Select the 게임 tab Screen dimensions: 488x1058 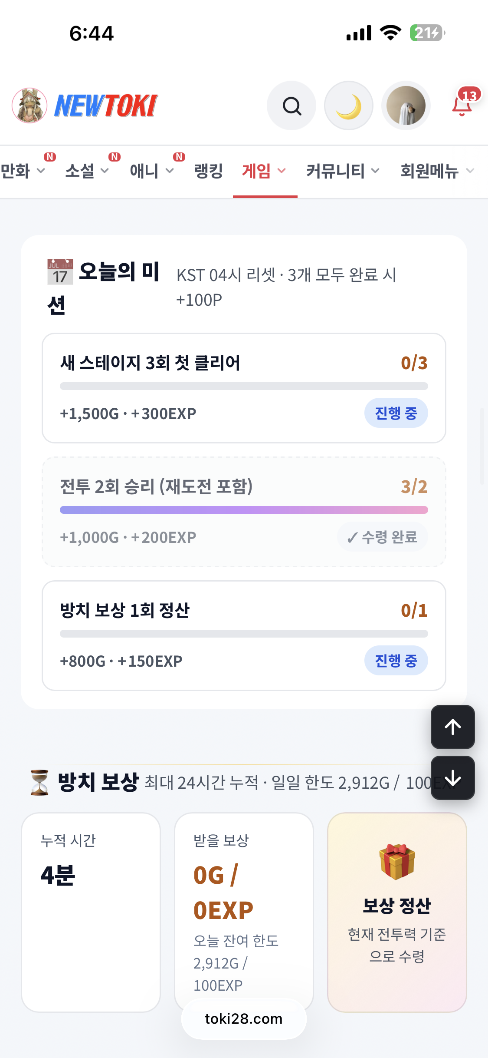tap(265, 171)
